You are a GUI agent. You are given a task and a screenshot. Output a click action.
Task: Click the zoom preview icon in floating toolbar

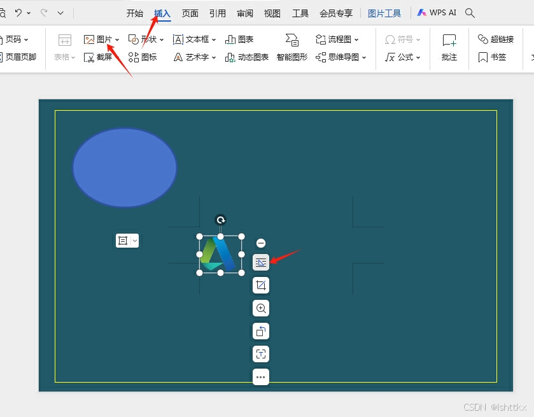point(261,308)
